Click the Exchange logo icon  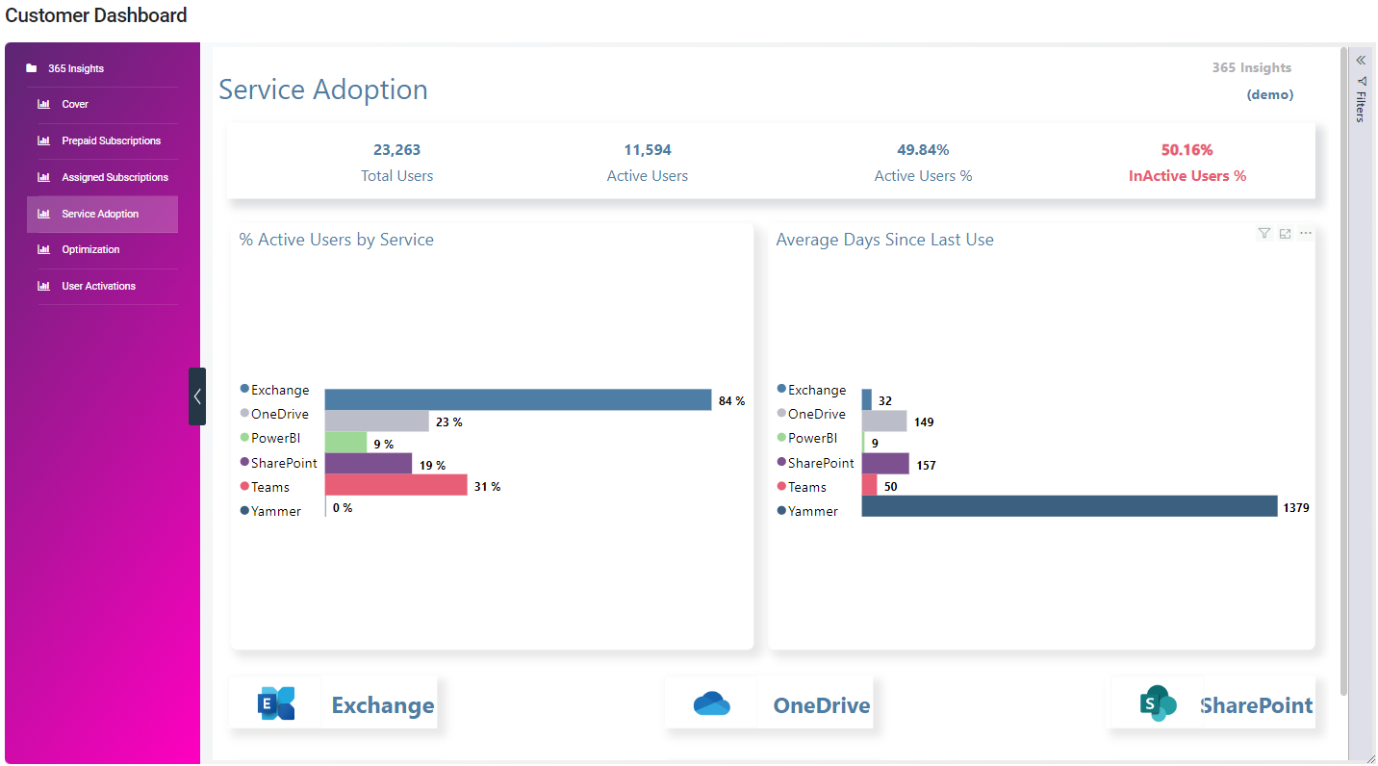(276, 703)
